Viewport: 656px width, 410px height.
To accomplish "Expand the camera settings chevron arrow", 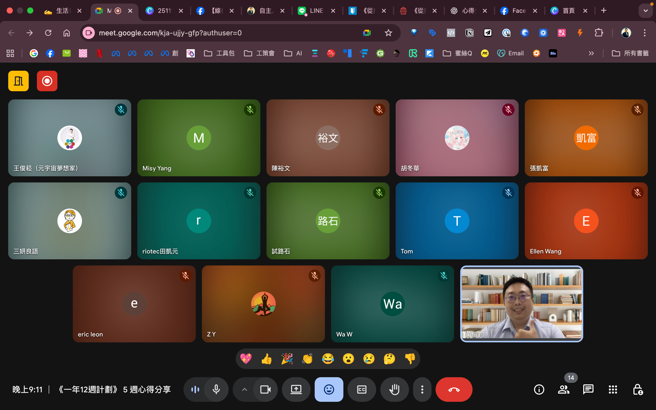I will [244, 389].
